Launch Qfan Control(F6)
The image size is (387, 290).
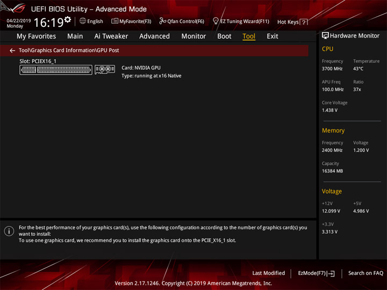click(x=185, y=21)
